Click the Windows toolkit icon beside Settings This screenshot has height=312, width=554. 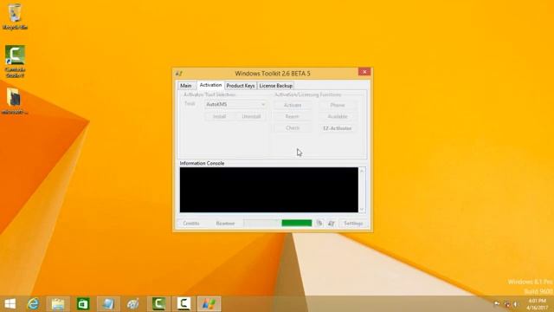click(331, 224)
